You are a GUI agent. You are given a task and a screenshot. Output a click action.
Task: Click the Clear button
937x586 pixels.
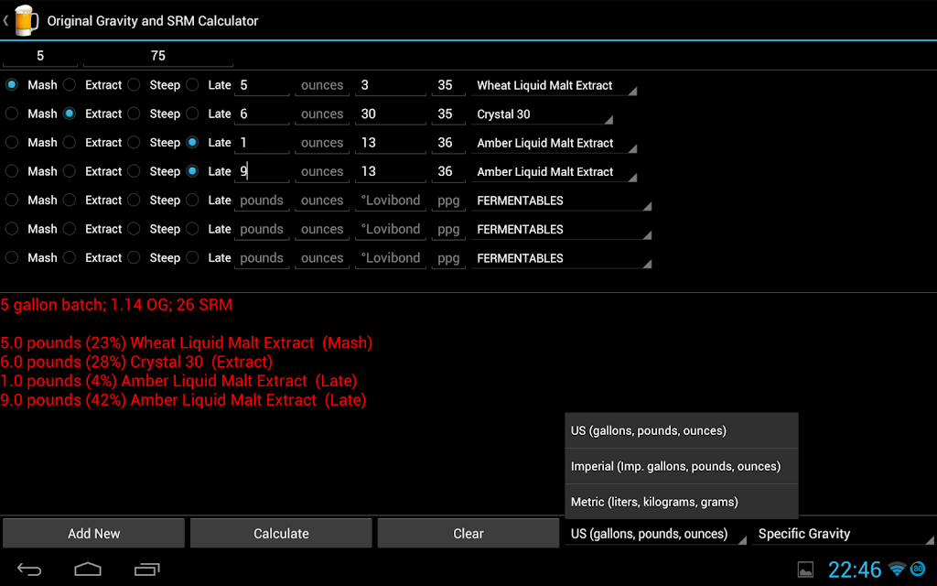coord(468,534)
